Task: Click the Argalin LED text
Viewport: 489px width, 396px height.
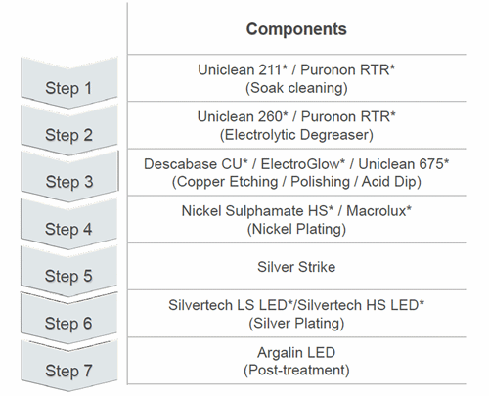Action: (296, 352)
